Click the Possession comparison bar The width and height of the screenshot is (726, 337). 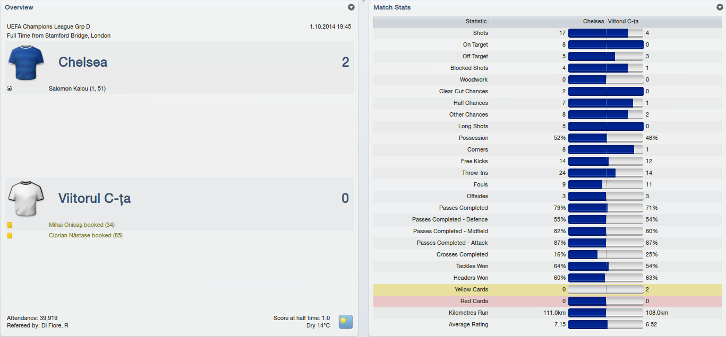605,138
